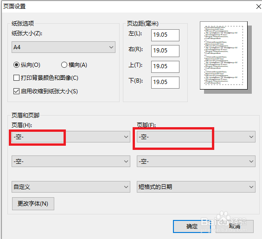The width and height of the screenshot is (262, 239).
Task: Close the 页面设置 dialog
Action: (258, 6)
